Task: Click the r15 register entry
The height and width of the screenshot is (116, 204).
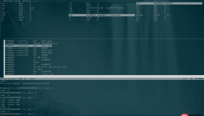Action: [x=16, y=15]
